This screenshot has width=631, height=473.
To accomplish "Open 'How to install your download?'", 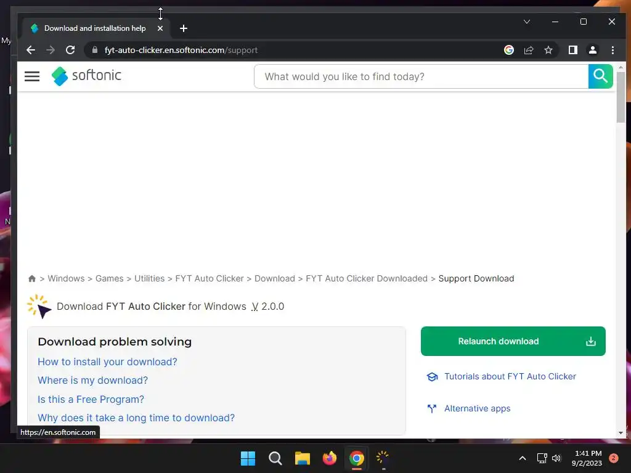I will pos(107,362).
